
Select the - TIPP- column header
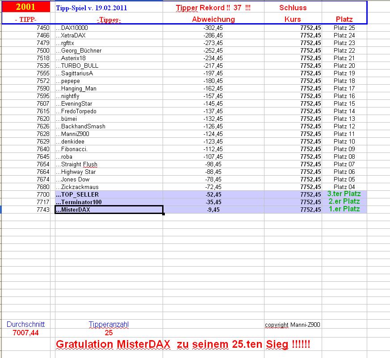click(25, 19)
